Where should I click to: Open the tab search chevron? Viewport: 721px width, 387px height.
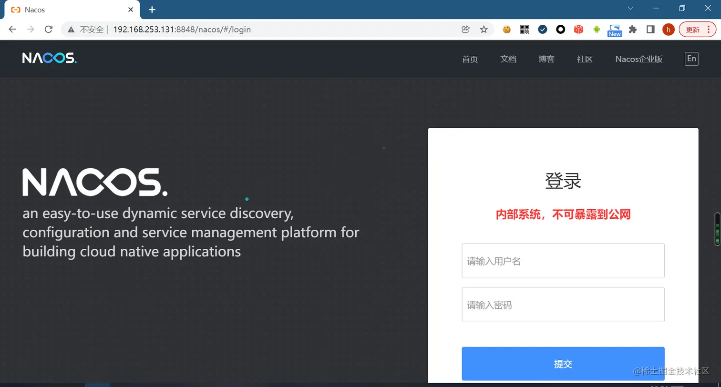point(630,8)
